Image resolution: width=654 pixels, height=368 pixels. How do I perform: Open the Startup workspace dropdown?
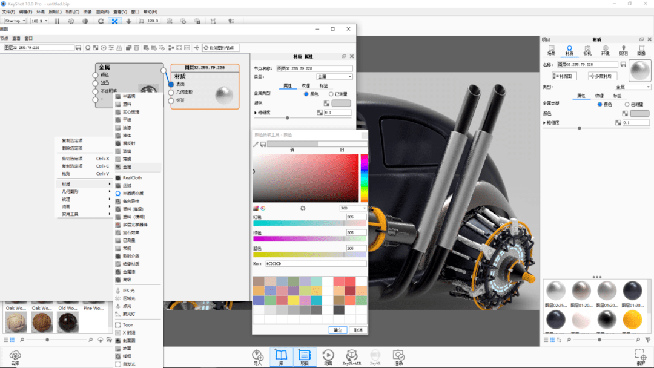pyautogui.click(x=15, y=21)
